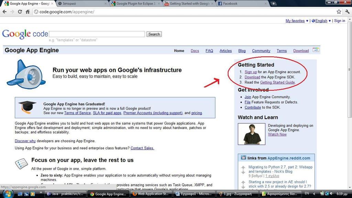Click the page vertical scrollbar thumb
Viewport: 352px width, 198px height.
click(x=350, y=69)
